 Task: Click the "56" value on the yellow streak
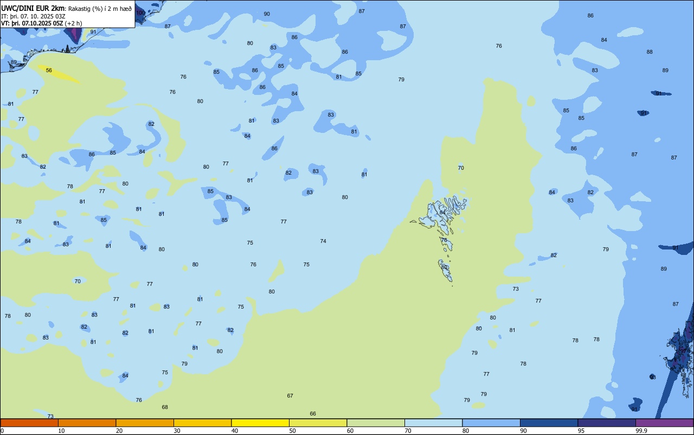pos(49,71)
